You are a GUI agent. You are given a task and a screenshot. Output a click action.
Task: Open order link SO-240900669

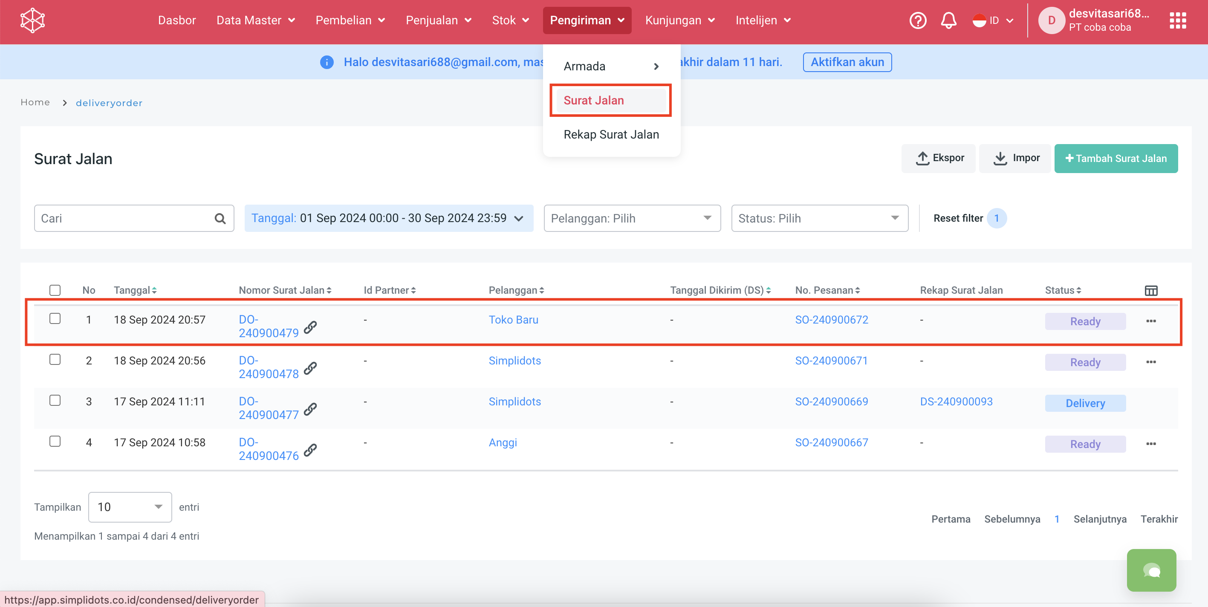pyautogui.click(x=832, y=402)
